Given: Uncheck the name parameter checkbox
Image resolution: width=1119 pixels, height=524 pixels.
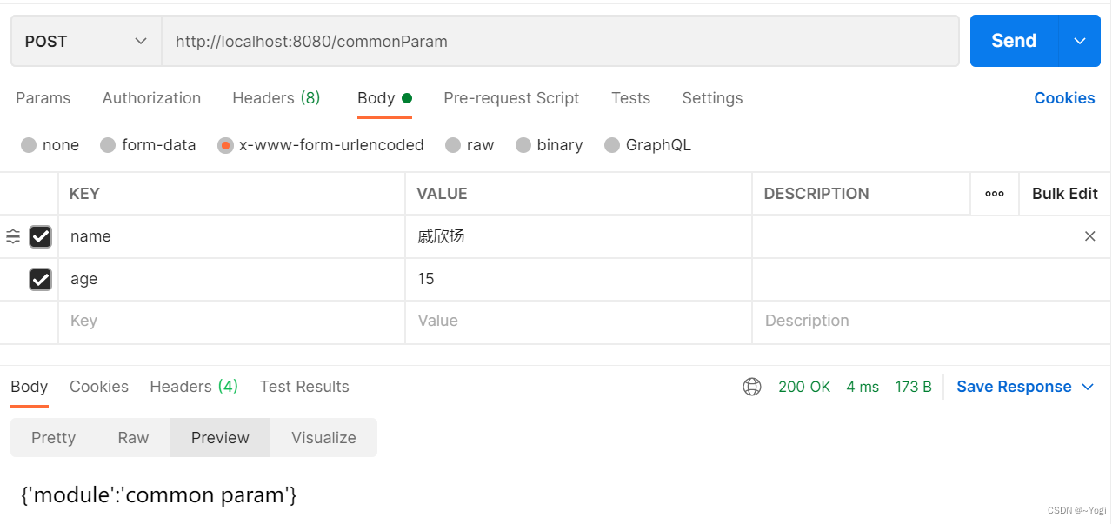Looking at the screenshot, I should tap(40, 236).
